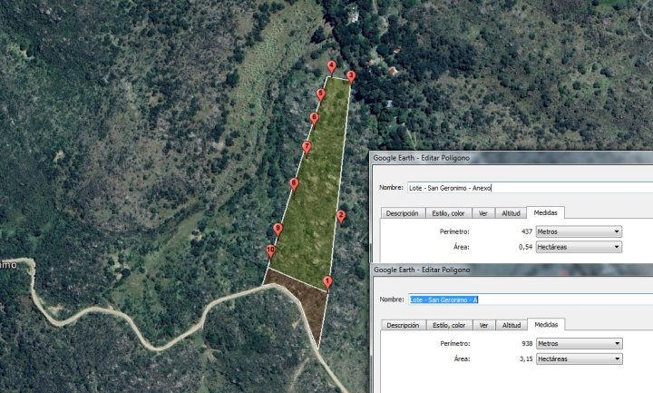Image resolution: width=653 pixels, height=393 pixels.
Task: Click map marker number 9
Action: (278, 230)
